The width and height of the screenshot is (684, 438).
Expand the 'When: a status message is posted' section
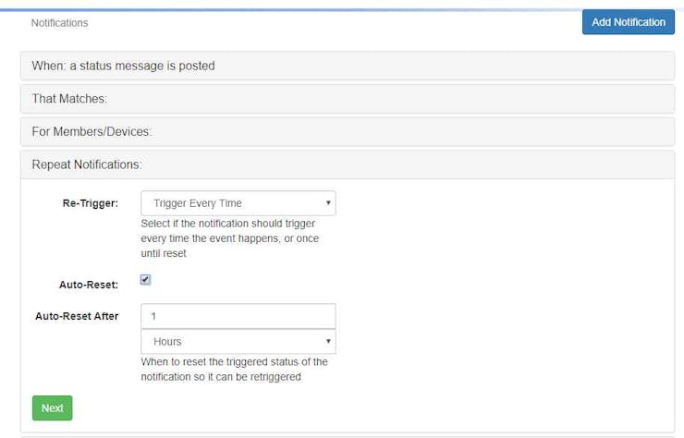pyautogui.click(x=348, y=66)
